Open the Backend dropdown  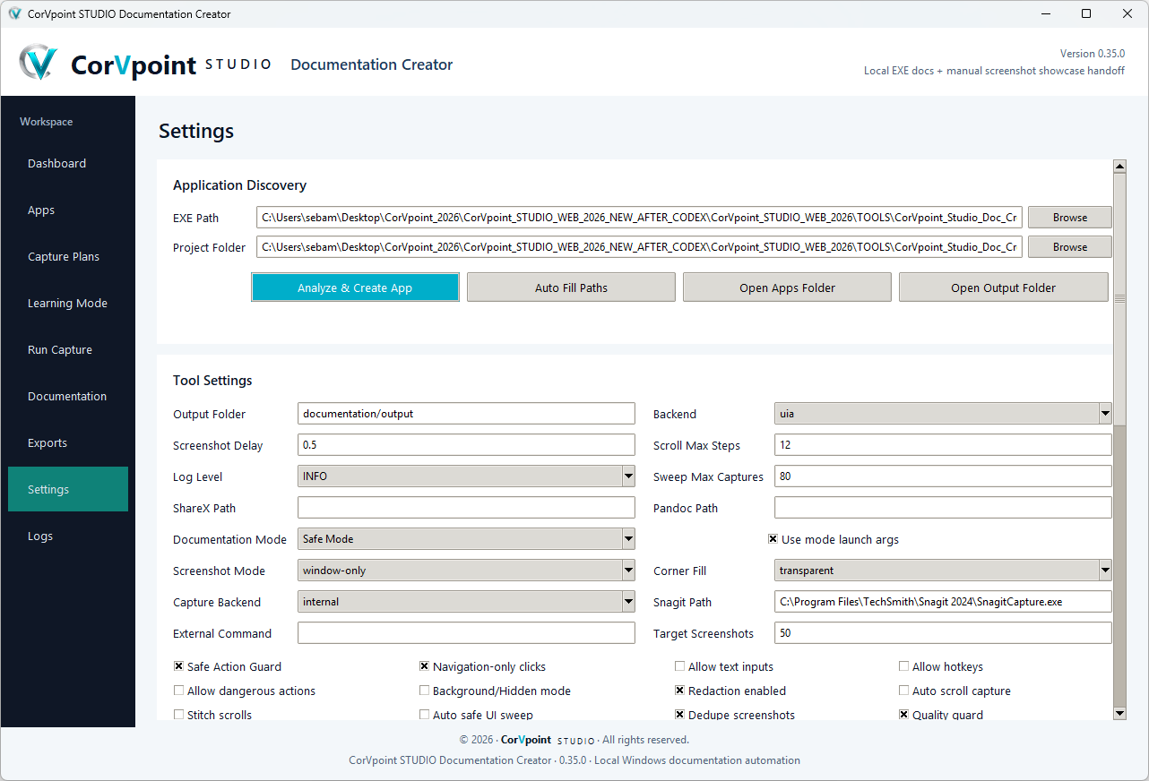[943, 414]
